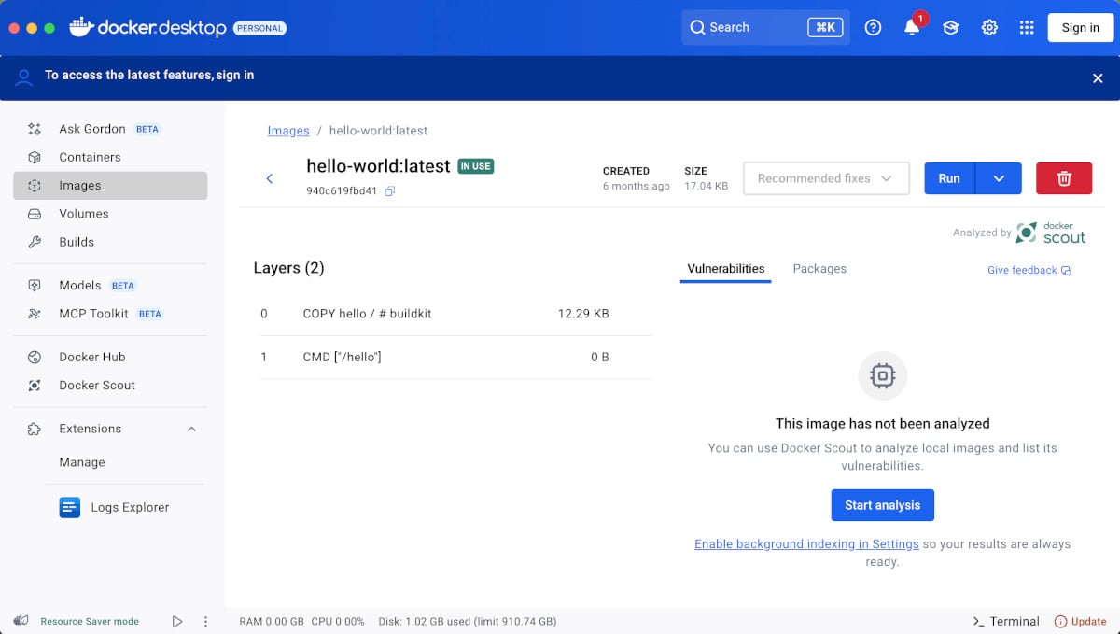Viewport: 1120px width, 634px height.
Task: Open the apps grid icon
Action: click(1027, 28)
